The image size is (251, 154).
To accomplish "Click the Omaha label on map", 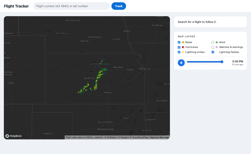I will 127,31.
